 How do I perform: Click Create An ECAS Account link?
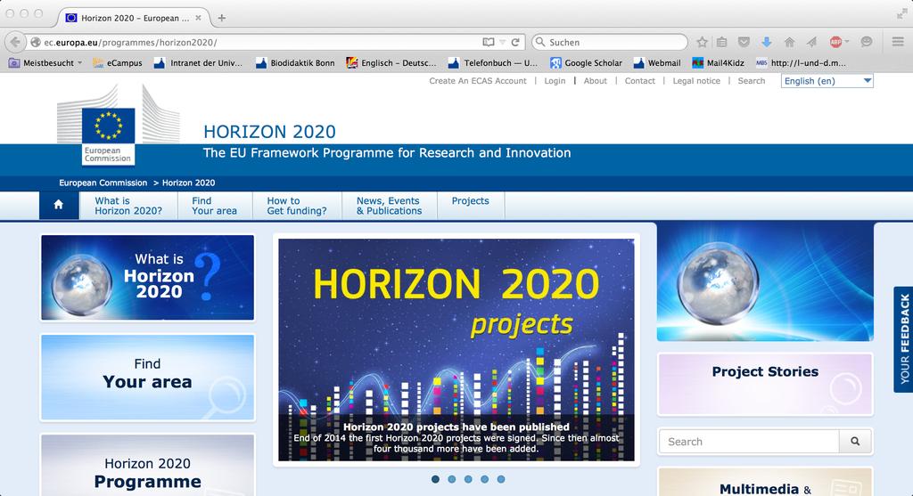478,81
